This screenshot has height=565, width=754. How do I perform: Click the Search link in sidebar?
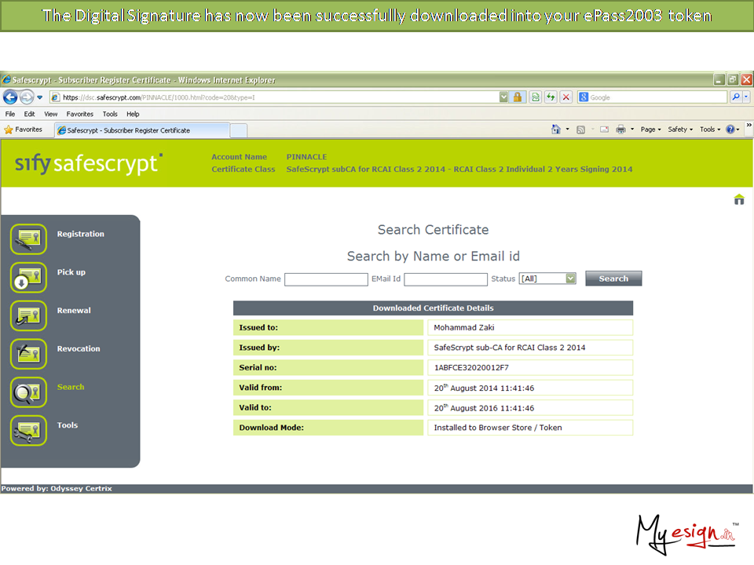pyautogui.click(x=71, y=387)
